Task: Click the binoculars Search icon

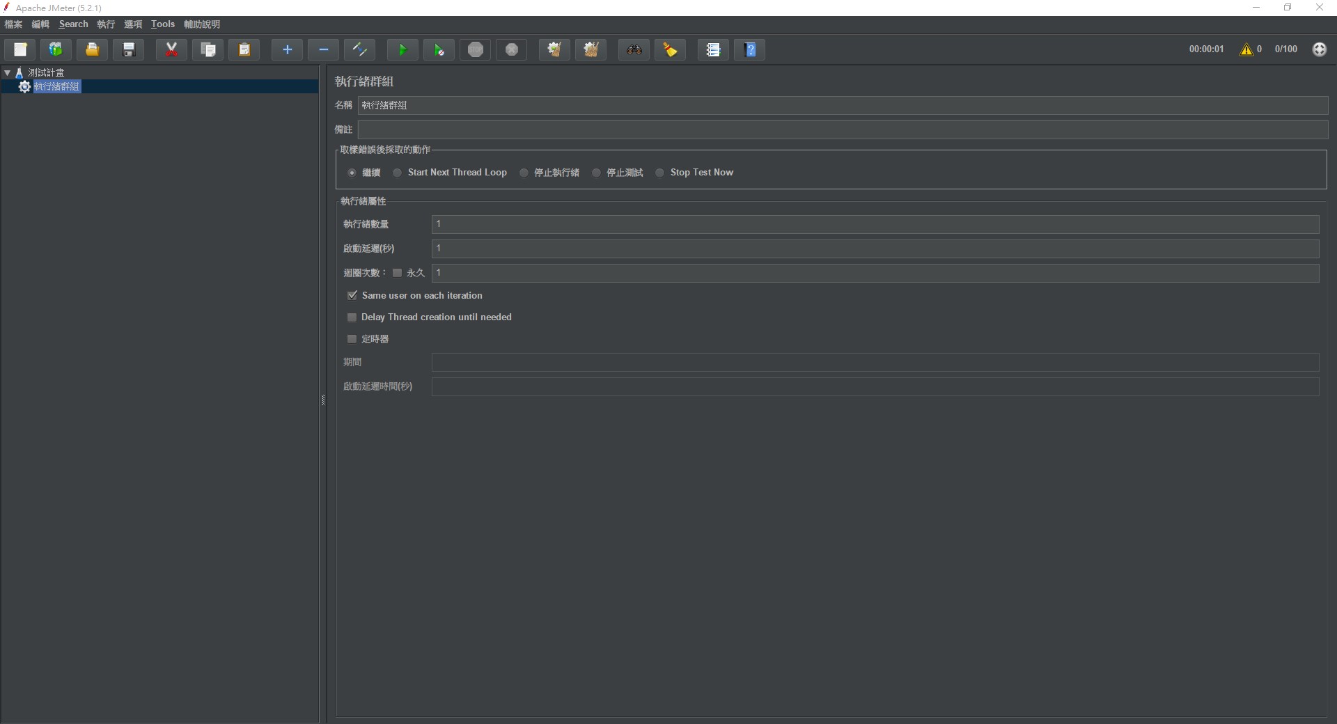Action: pos(634,49)
